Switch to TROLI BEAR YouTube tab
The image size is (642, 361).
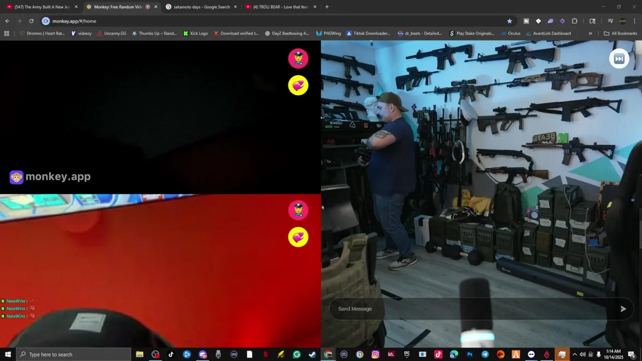point(280,7)
